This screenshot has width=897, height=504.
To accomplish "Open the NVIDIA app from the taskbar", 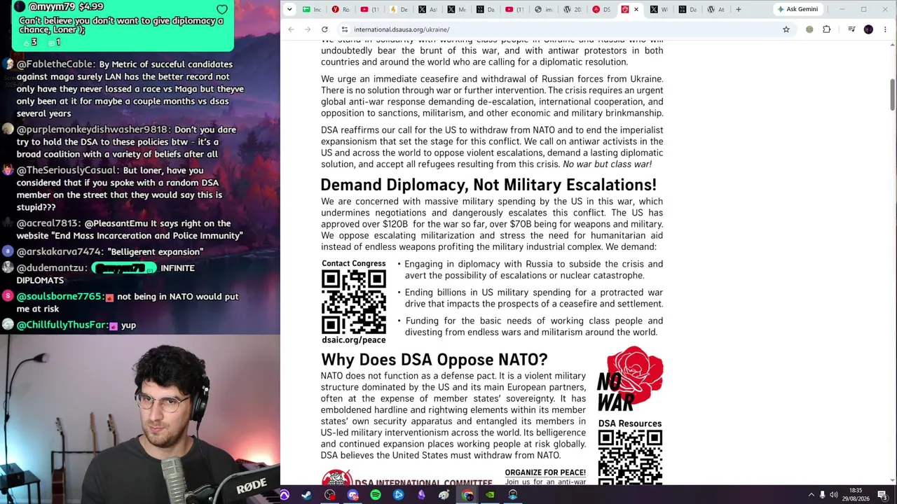I will pos(491,495).
